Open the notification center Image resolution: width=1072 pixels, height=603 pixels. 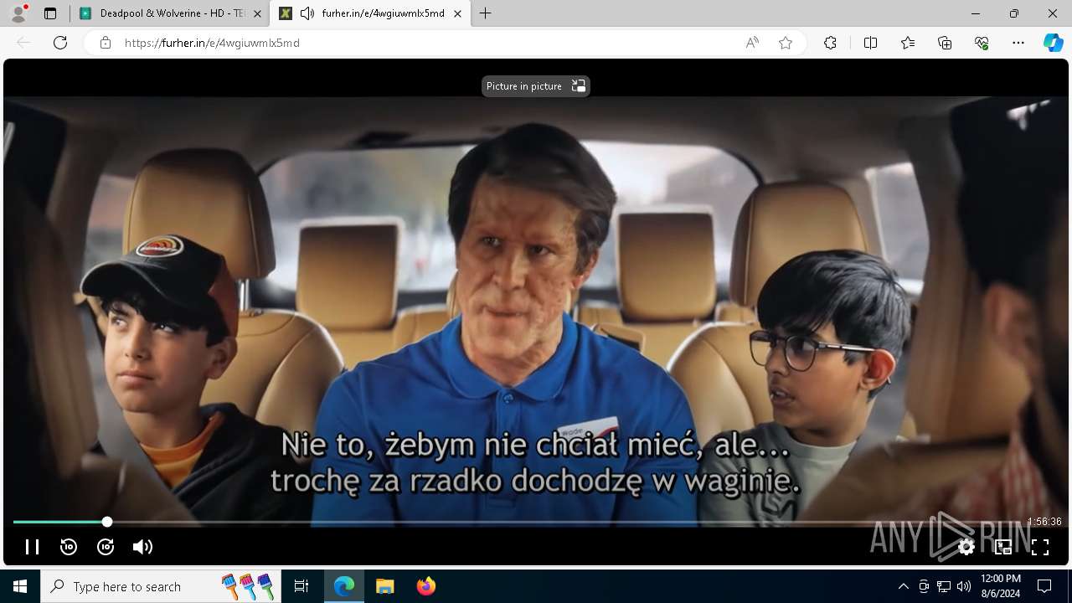point(1044,586)
